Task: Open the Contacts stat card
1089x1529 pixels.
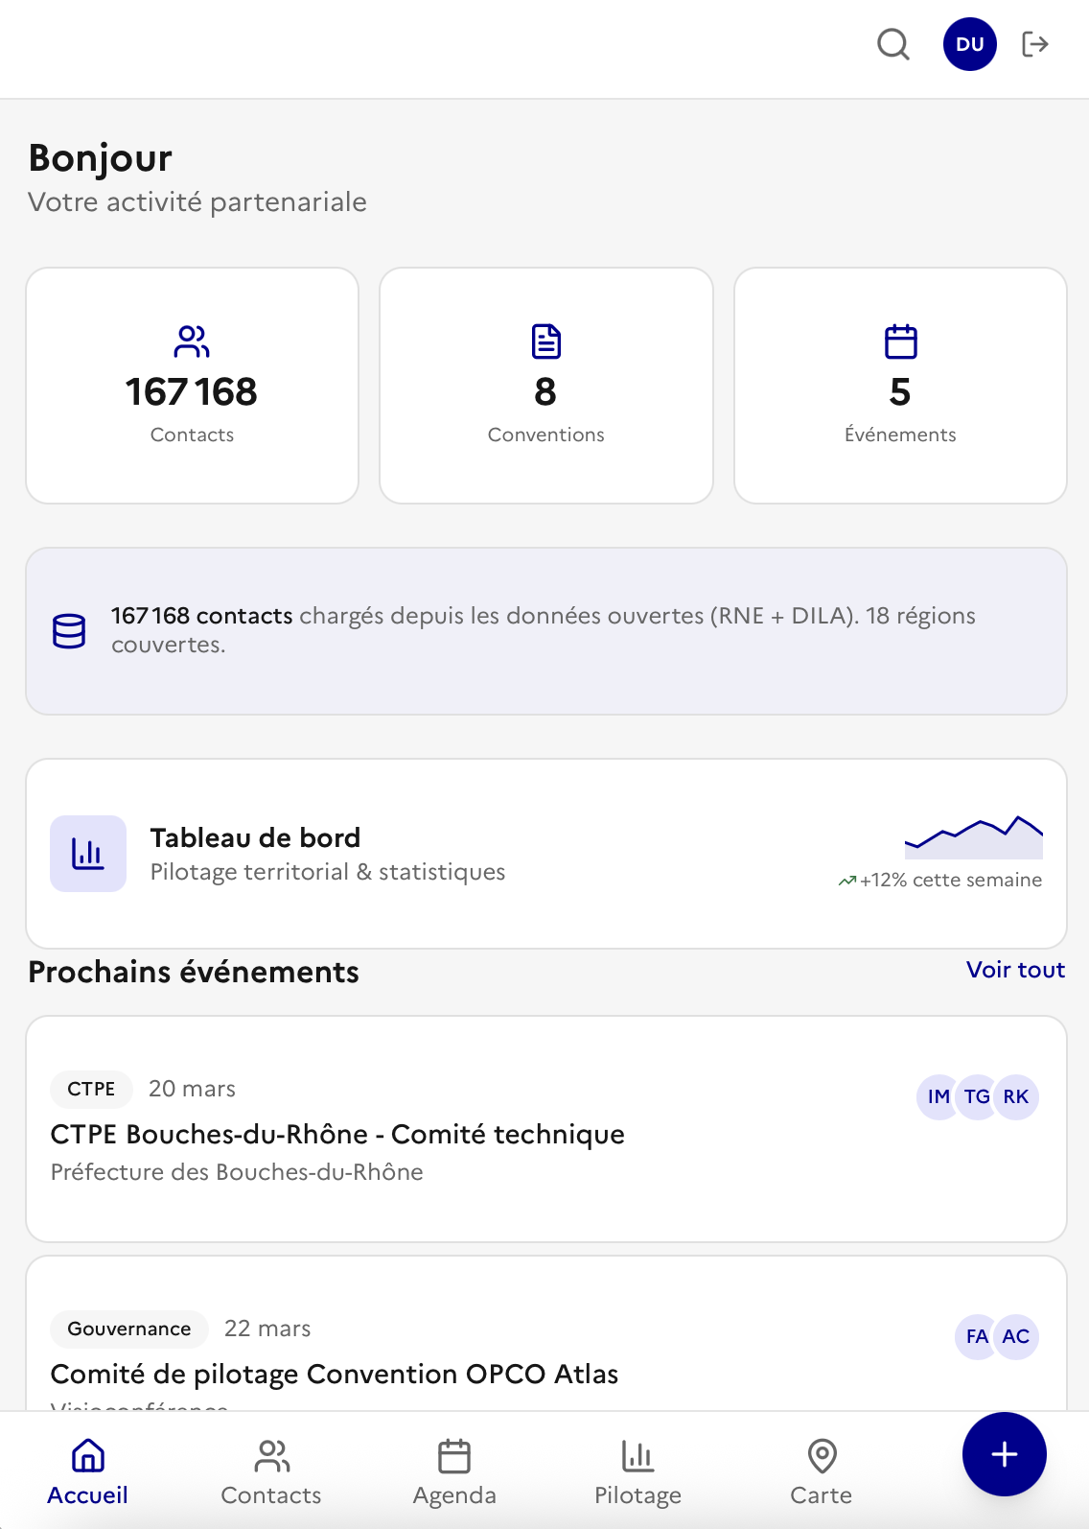Action: [192, 386]
